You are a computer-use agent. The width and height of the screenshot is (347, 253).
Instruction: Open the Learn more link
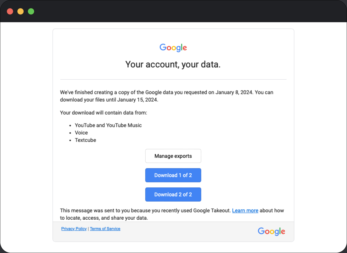[x=245, y=210]
